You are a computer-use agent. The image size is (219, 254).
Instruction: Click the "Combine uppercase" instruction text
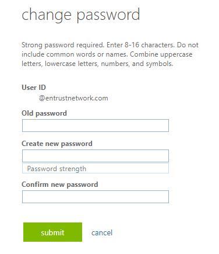coord(161,54)
